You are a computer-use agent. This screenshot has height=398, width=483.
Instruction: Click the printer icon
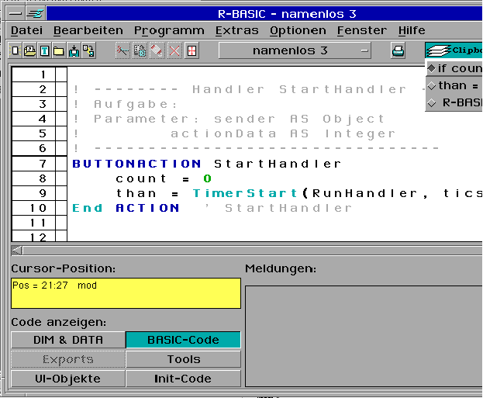[398, 51]
